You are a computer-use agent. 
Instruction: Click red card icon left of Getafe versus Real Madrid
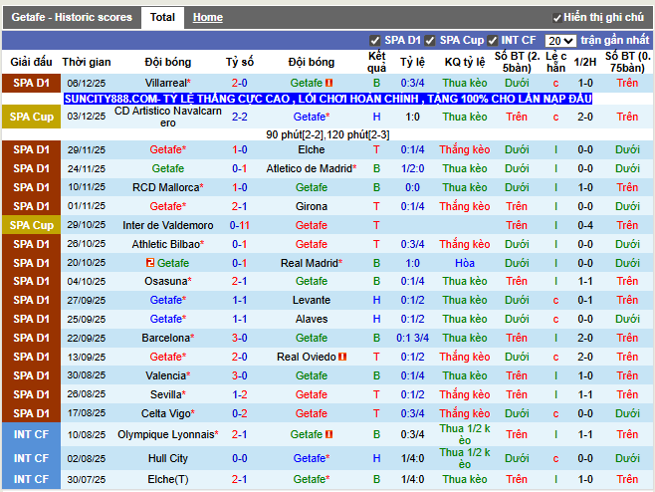click(150, 263)
